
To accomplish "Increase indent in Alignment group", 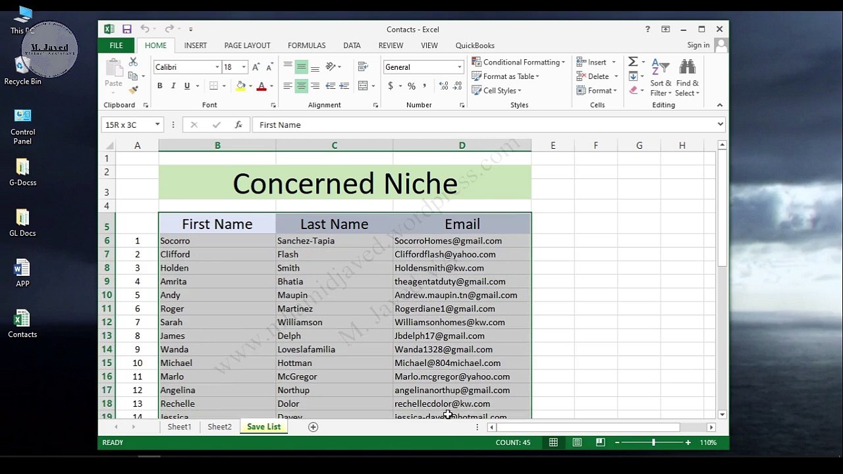I will [x=344, y=86].
